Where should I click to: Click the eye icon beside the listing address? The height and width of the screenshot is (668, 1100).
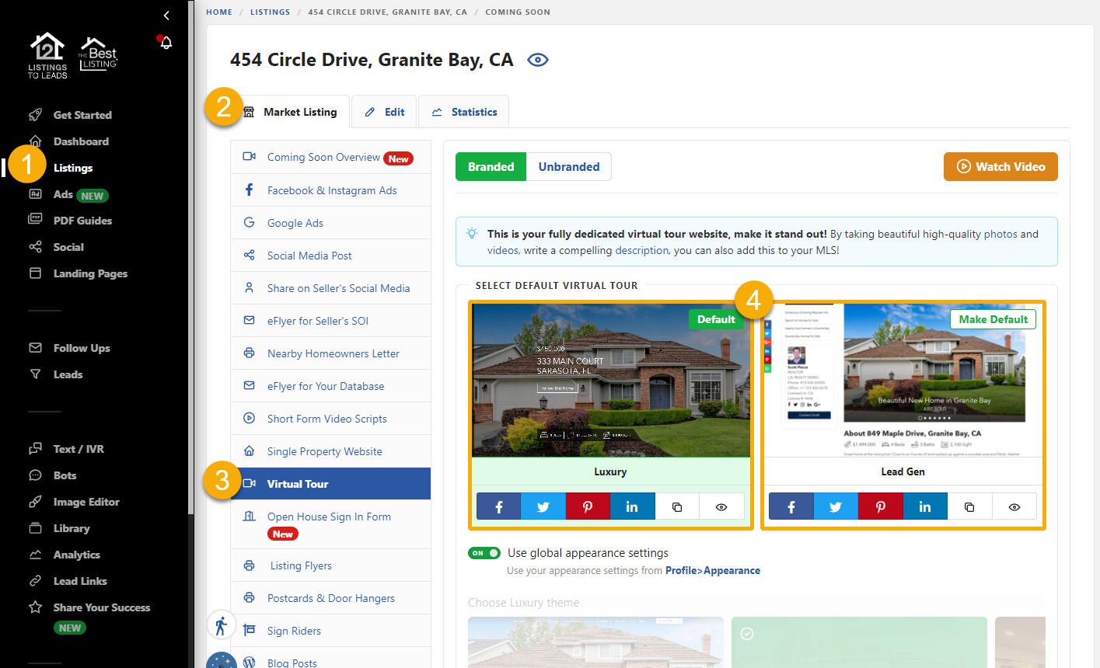538,60
